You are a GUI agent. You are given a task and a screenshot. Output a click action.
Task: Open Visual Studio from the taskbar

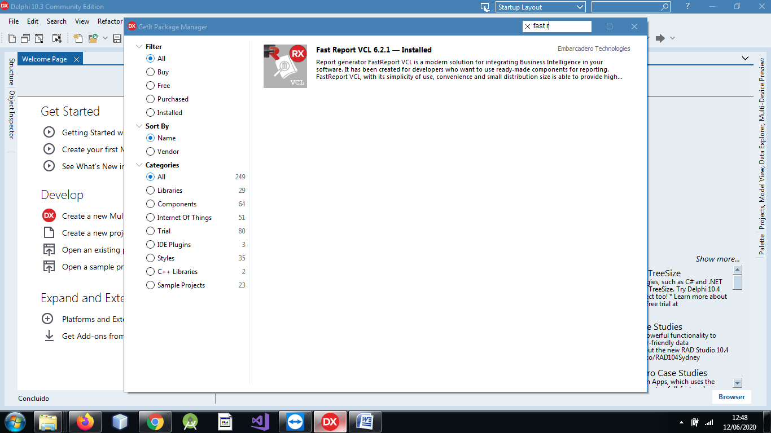[x=260, y=421]
